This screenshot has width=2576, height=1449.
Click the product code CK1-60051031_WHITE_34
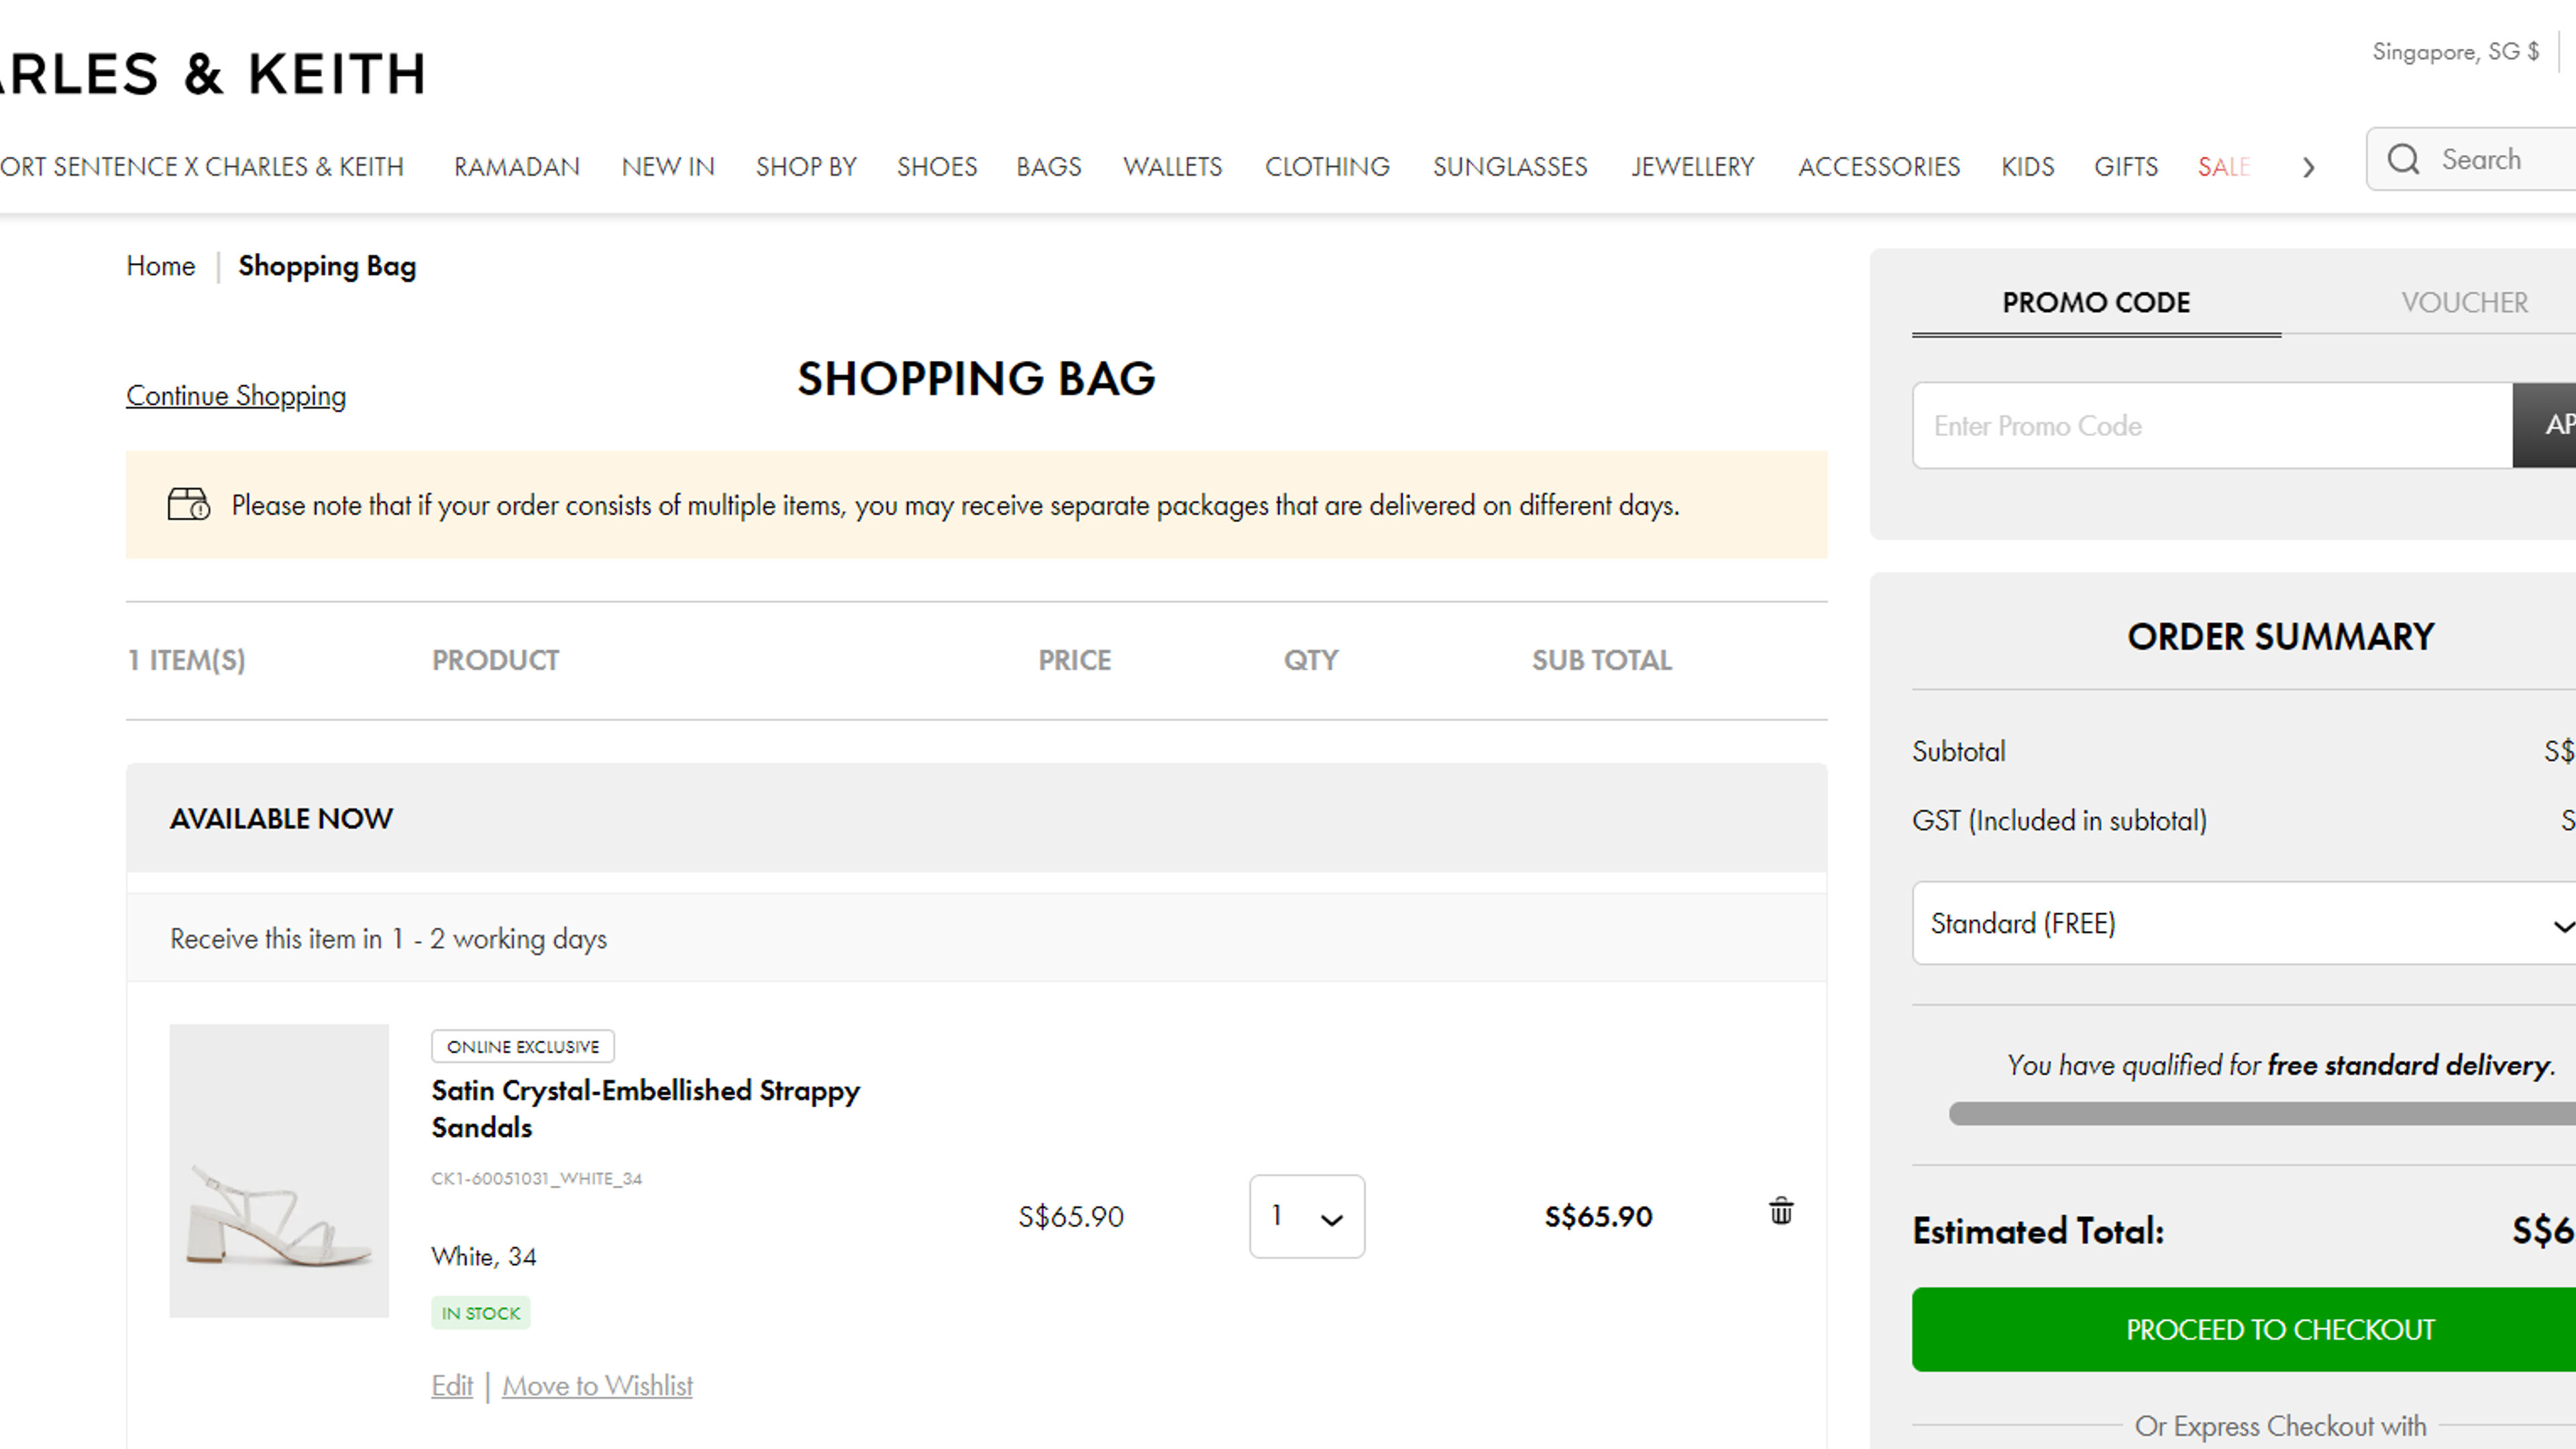[x=536, y=1178]
